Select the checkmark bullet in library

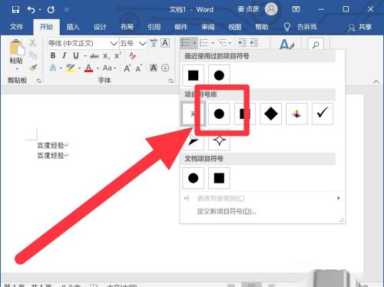pos(323,114)
